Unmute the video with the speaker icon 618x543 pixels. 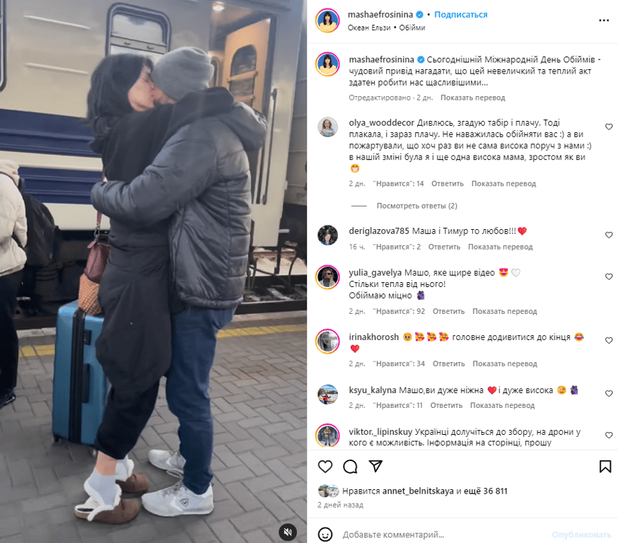288,532
